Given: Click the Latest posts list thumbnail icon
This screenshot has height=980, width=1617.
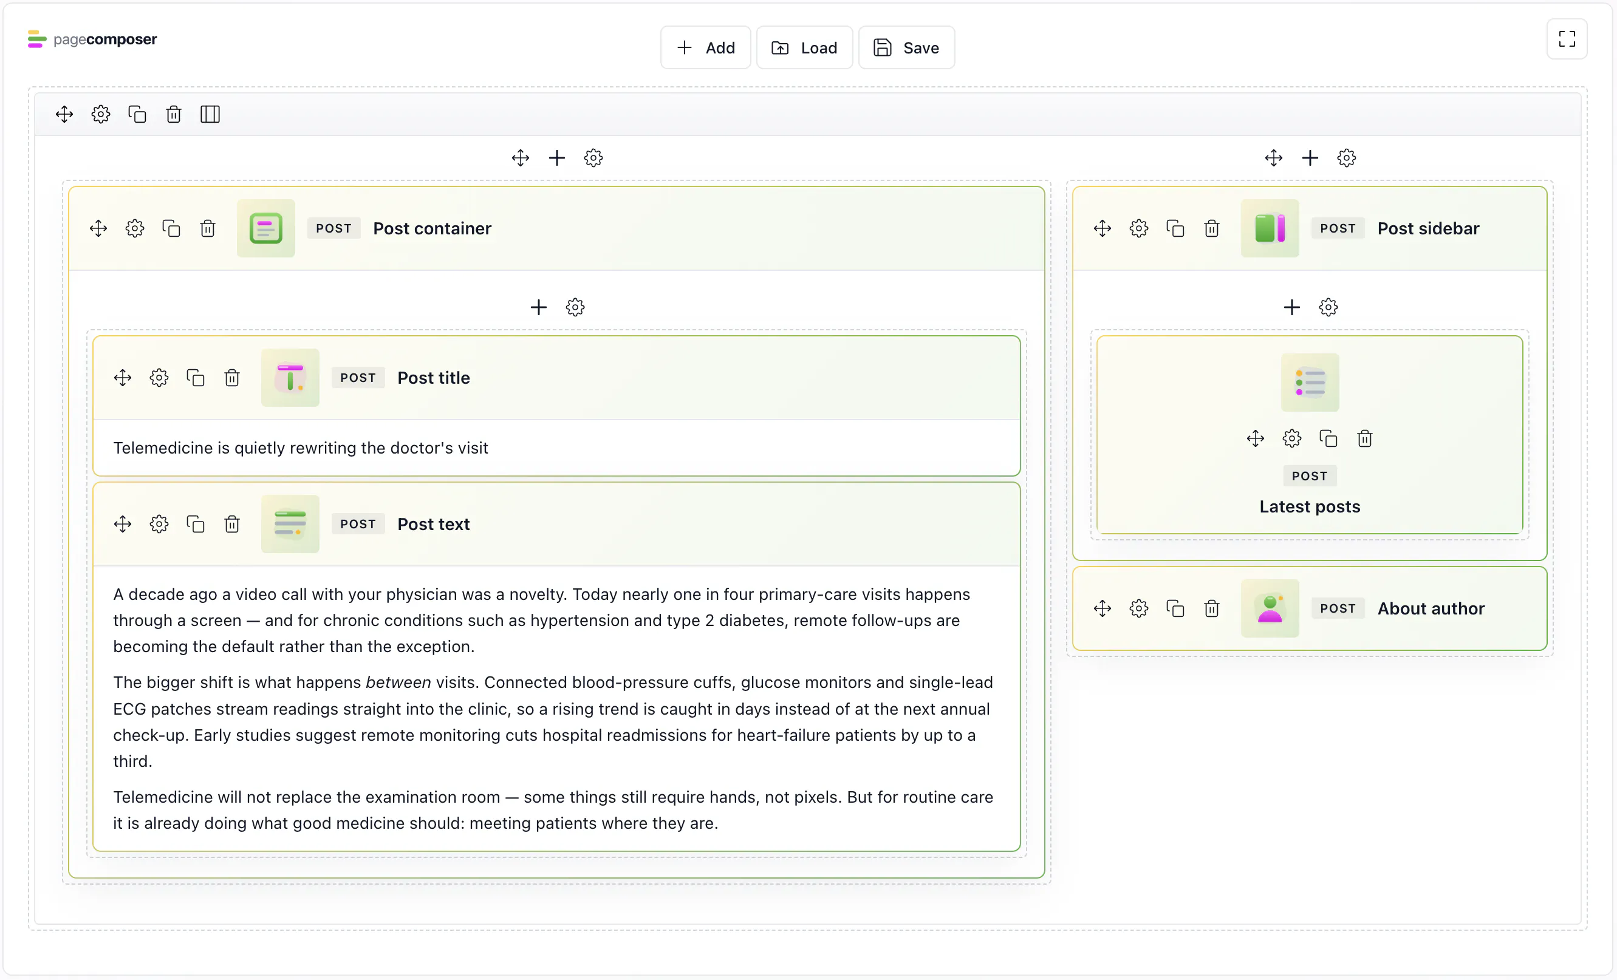Looking at the screenshot, I should point(1310,383).
